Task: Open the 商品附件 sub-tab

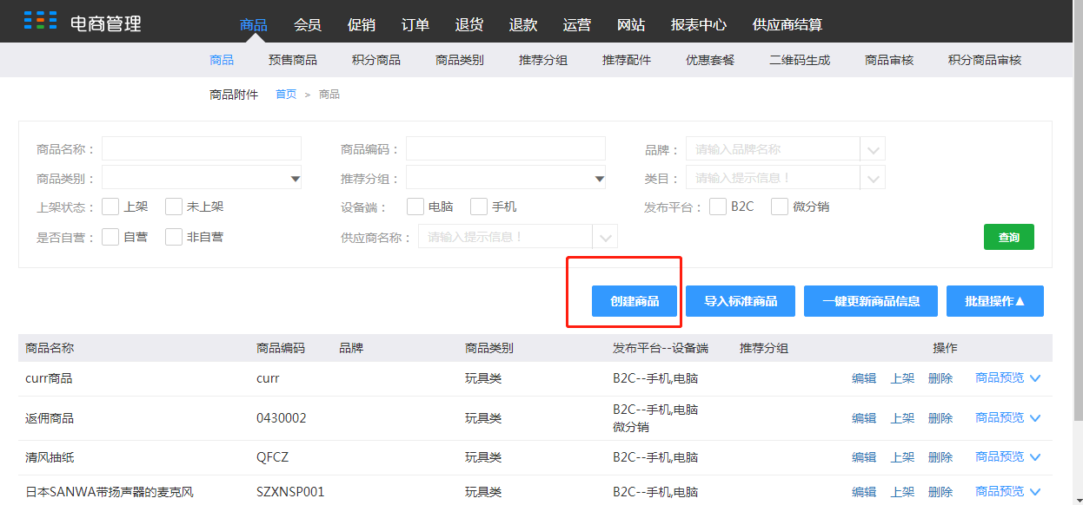Action: 234,95
